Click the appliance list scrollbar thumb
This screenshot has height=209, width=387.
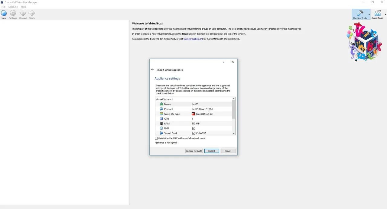[x=234, y=110]
